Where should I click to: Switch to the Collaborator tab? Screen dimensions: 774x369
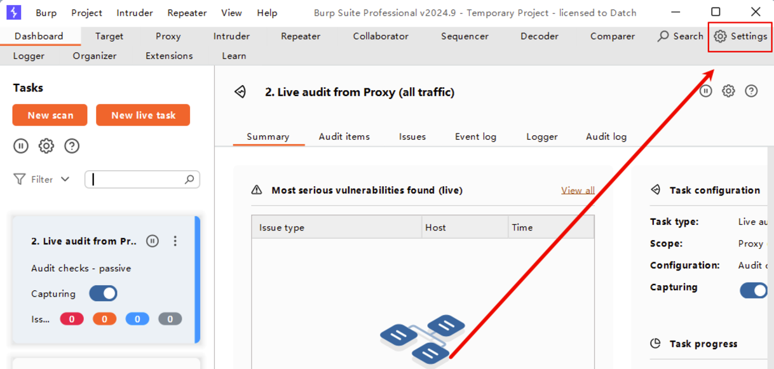[381, 36]
